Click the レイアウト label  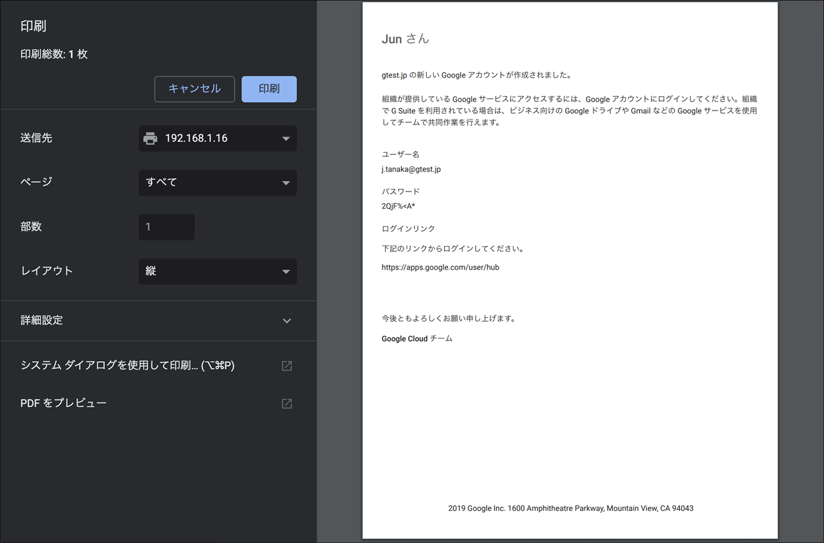pos(46,271)
